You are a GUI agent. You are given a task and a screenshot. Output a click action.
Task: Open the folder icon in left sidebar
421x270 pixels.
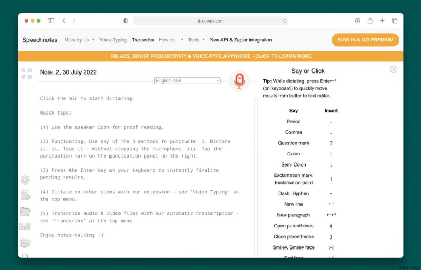25,212
